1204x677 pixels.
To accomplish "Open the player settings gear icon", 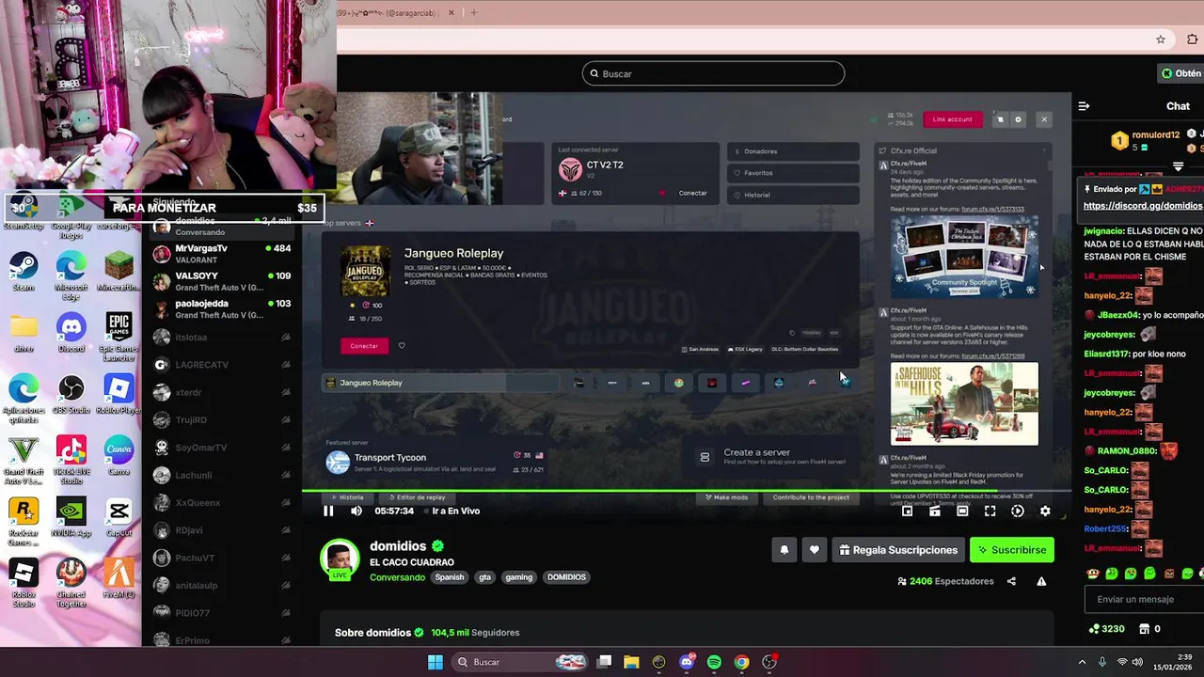I will [x=1045, y=511].
